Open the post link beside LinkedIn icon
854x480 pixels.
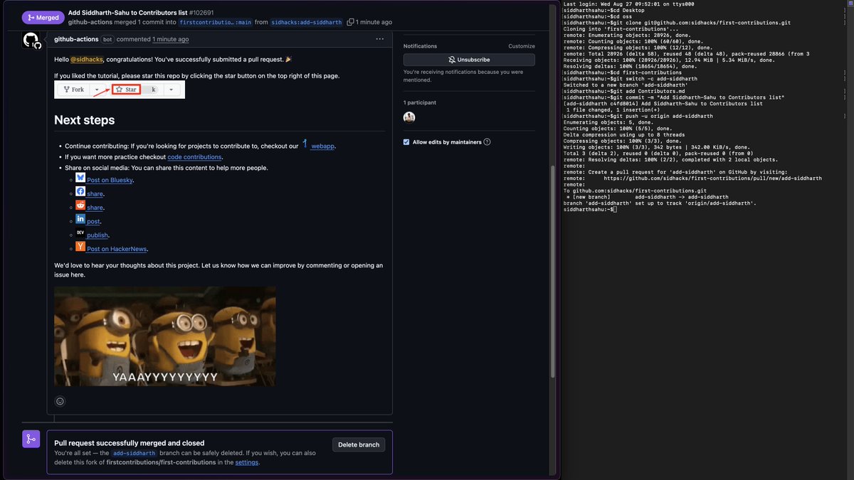(x=93, y=222)
